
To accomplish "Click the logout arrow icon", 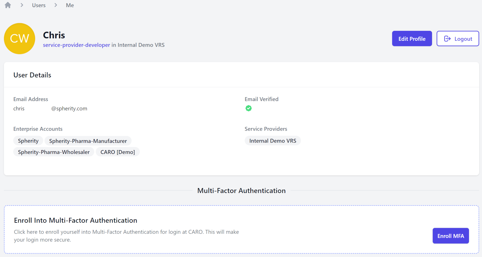I will [447, 39].
